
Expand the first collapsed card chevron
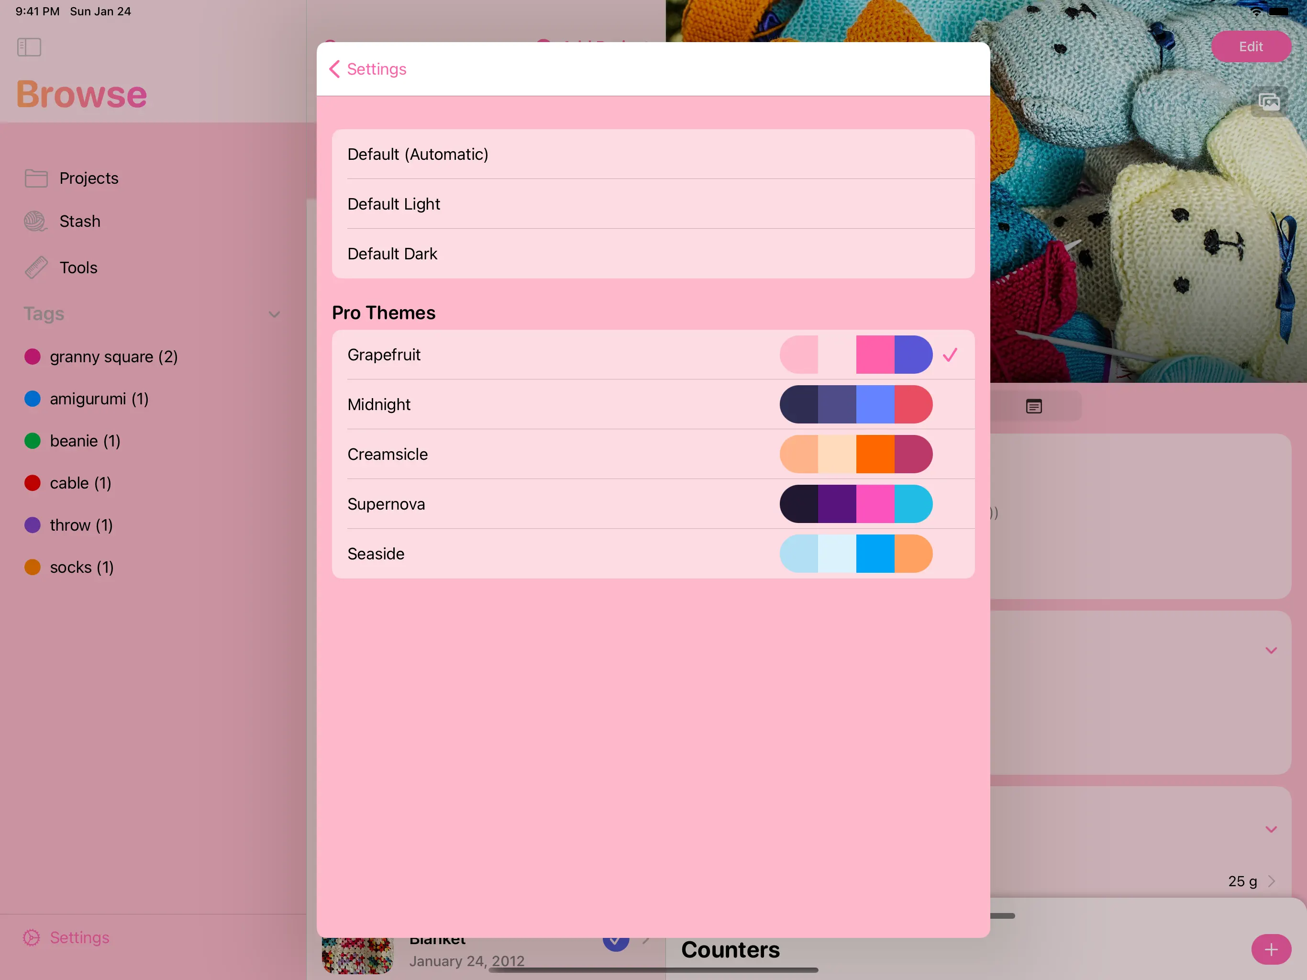1271,650
